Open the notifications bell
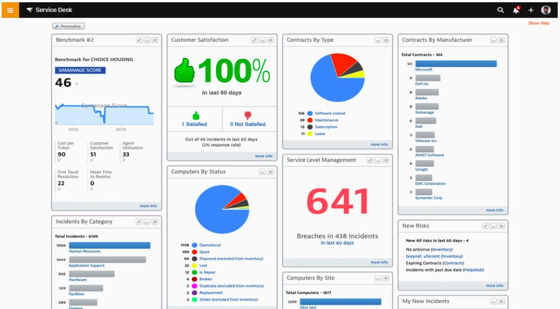560x309 pixels. 516,10
